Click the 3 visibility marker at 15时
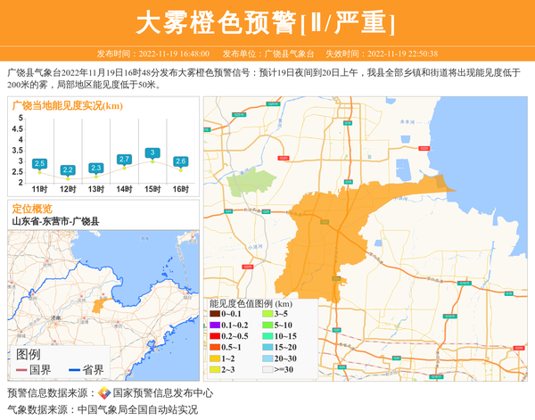The width and height of the screenshot is (535, 420). pos(152,153)
